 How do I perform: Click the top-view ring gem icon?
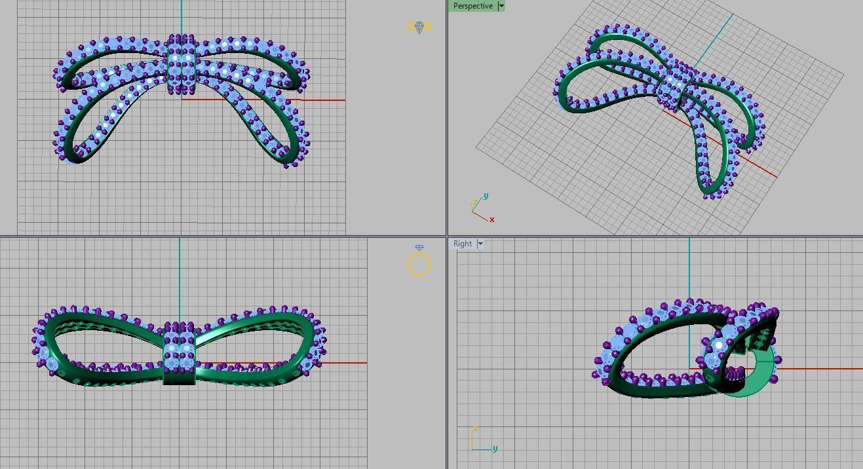(x=419, y=27)
